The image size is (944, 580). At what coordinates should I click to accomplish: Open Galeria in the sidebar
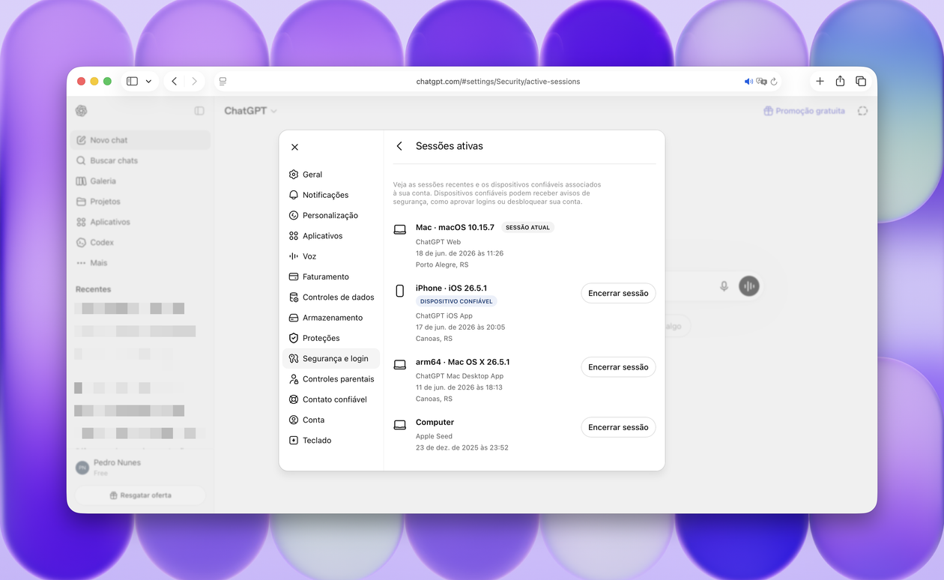point(141,181)
